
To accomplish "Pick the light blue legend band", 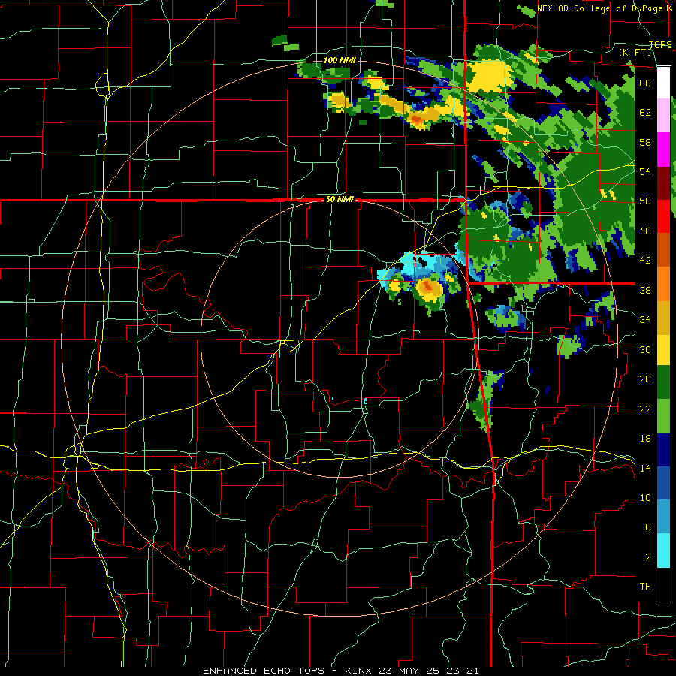I will coord(663,517).
